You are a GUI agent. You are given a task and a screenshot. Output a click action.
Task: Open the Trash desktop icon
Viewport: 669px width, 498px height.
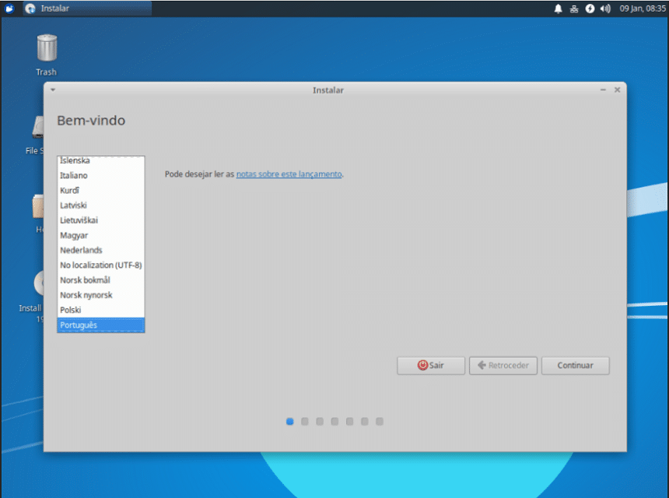coord(45,51)
